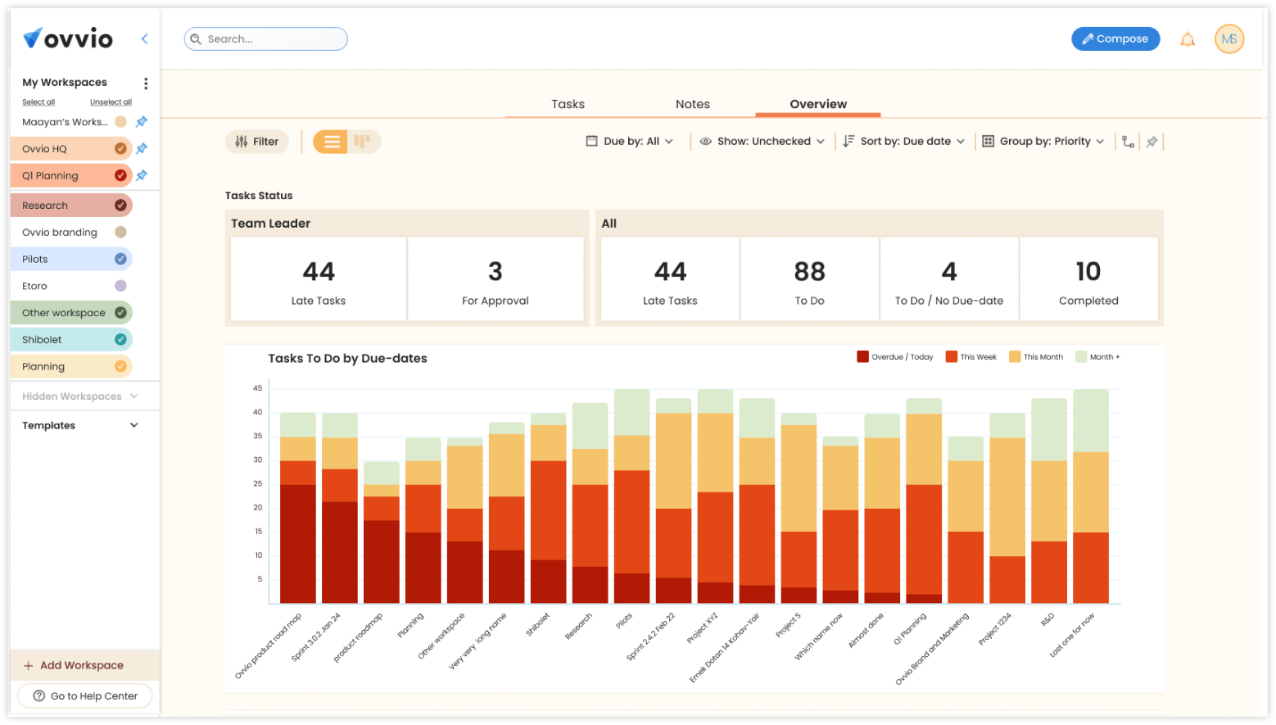1276x725 pixels.
Task: Click the Ovvio logo
Action: (x=68, y=38)
